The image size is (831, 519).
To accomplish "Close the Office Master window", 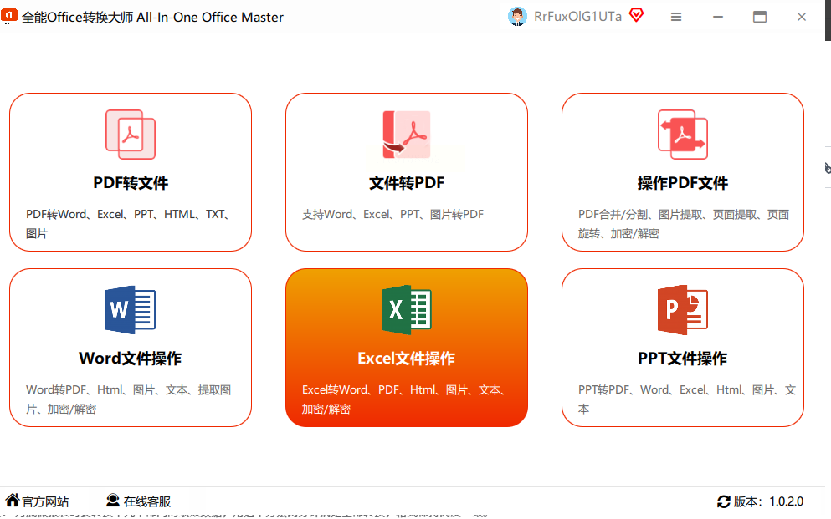I will pos(802,17).
